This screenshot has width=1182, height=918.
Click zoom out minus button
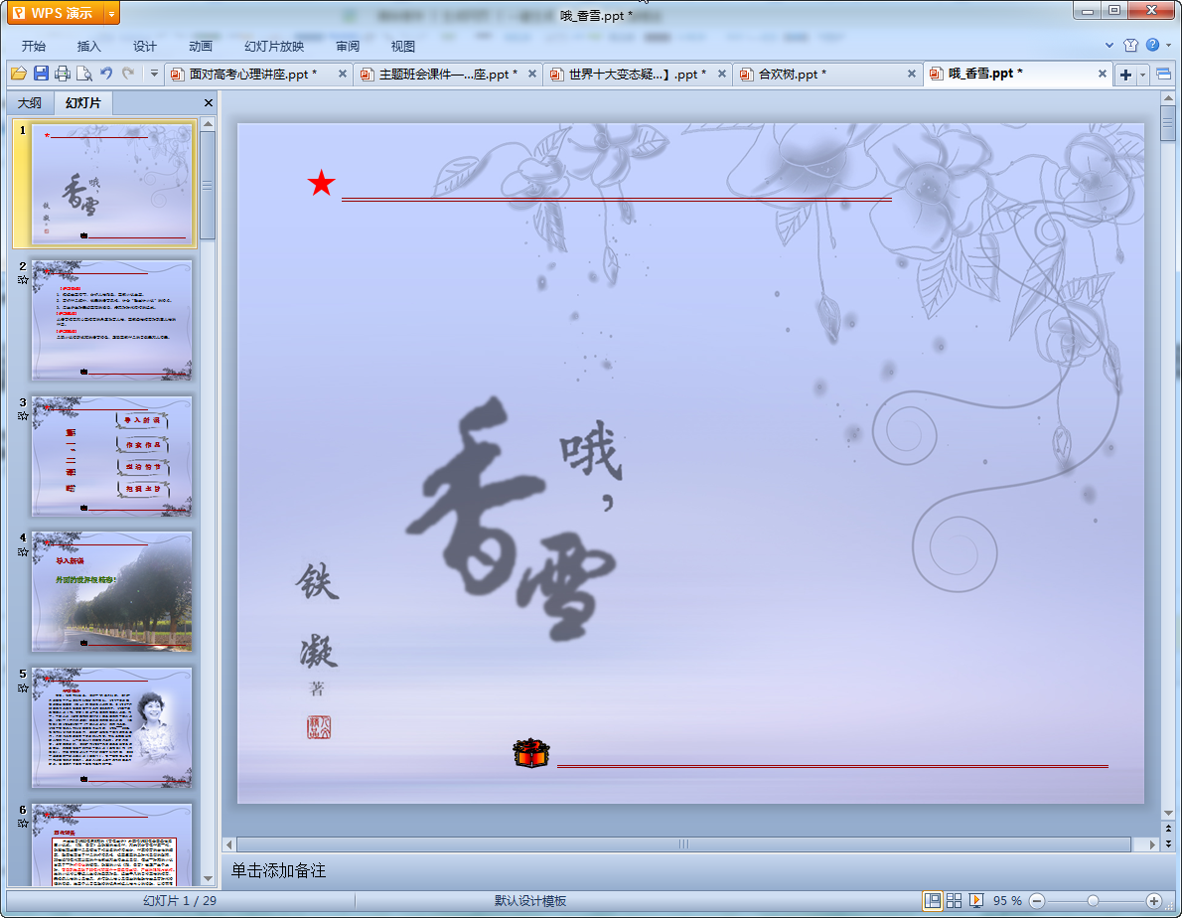coord(1037,901)
